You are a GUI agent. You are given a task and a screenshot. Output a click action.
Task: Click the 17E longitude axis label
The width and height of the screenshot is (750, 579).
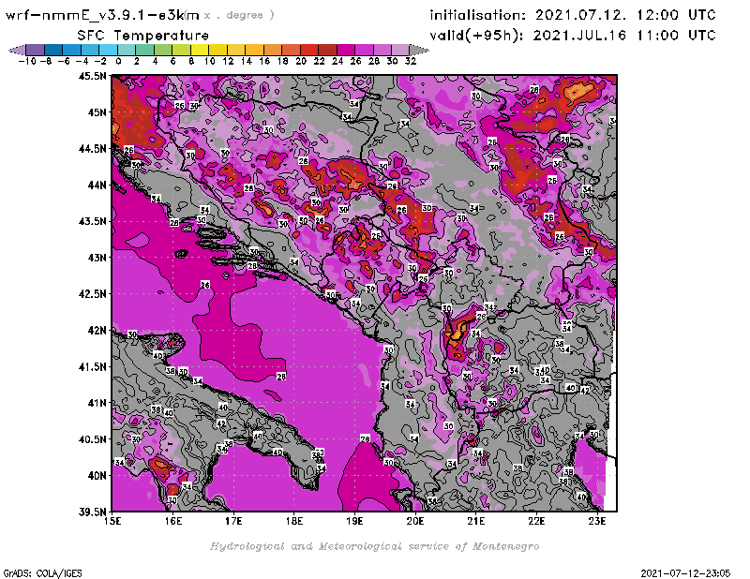233,522
